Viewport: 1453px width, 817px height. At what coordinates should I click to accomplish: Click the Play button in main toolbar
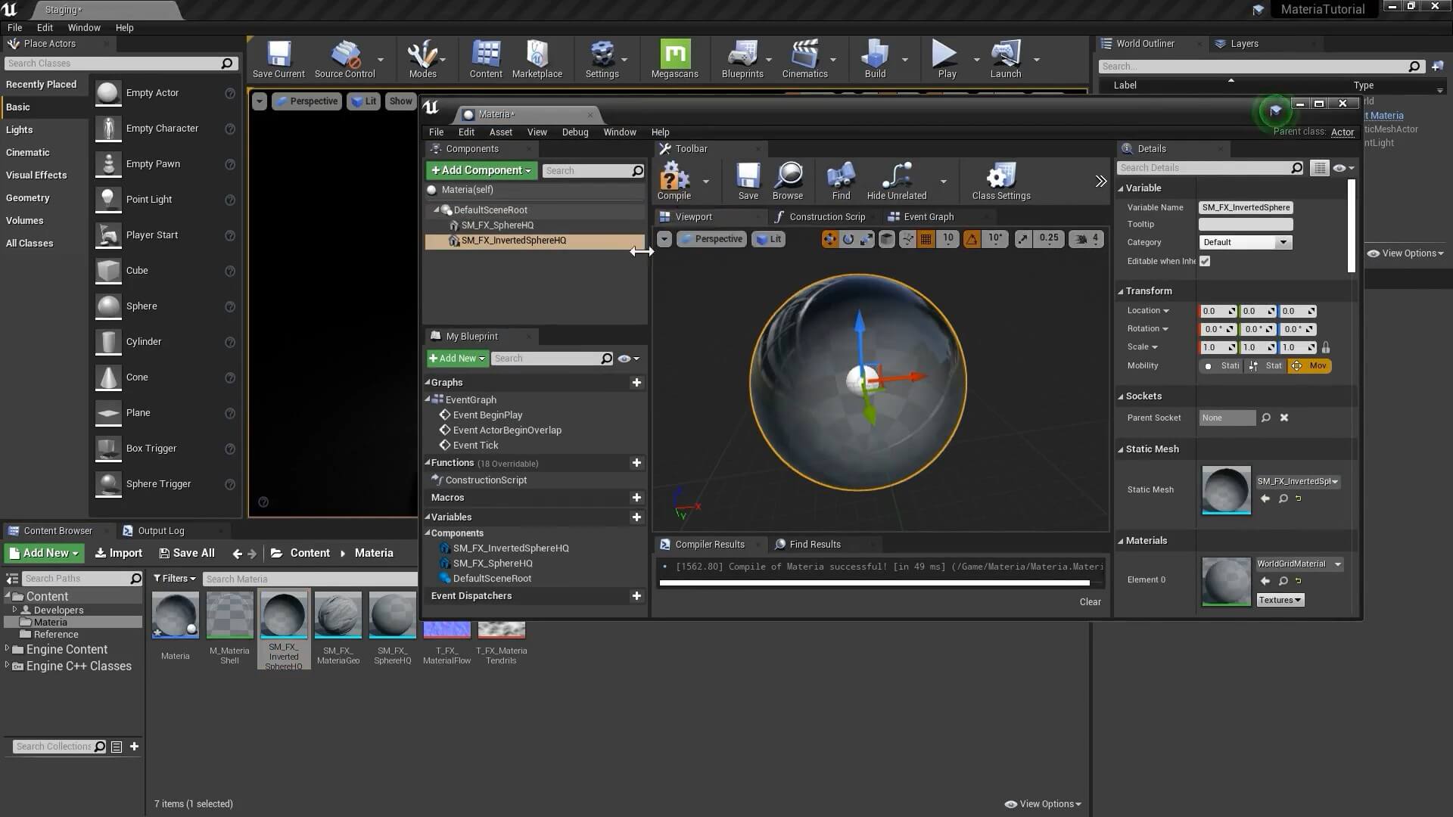point(946,59)
